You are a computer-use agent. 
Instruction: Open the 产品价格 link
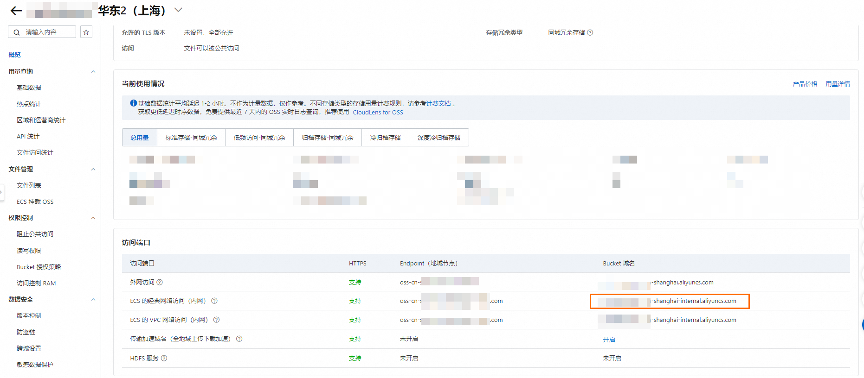(805, 84)
